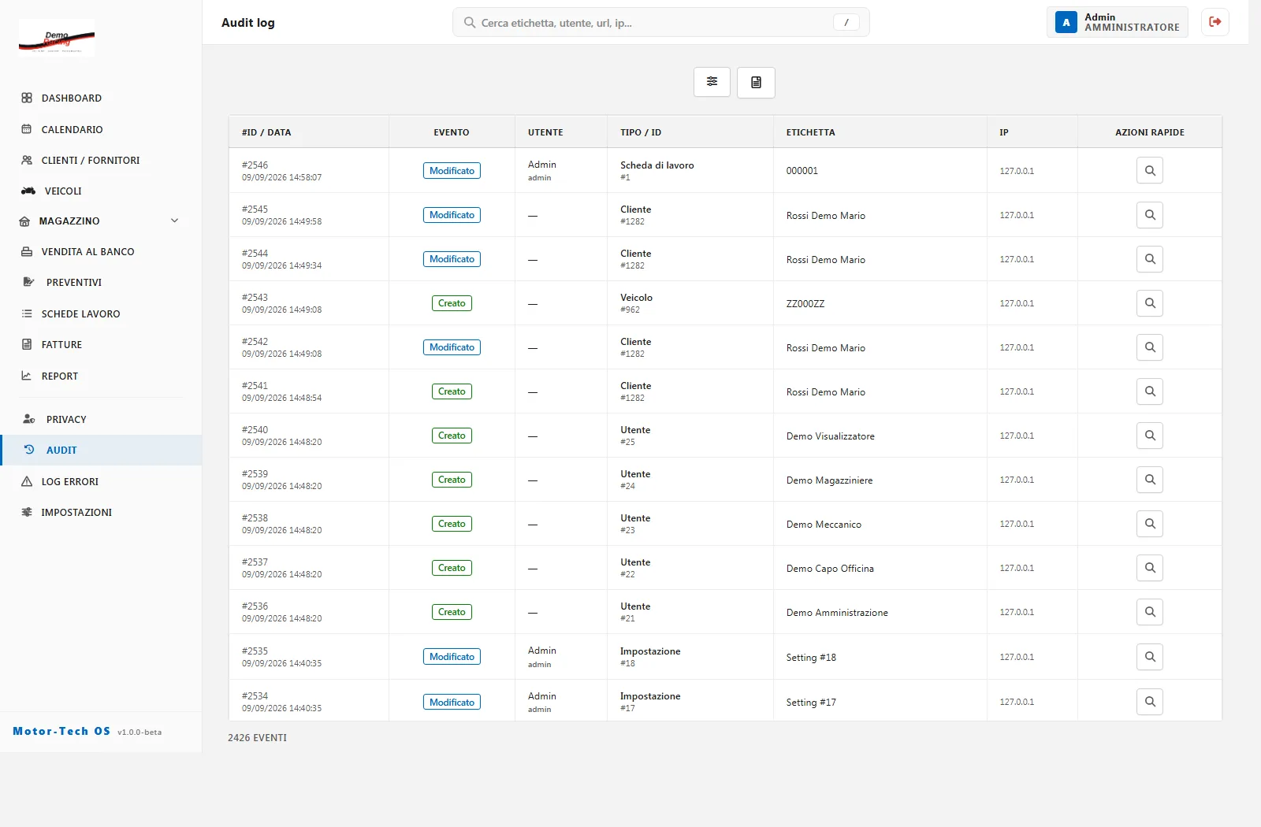View details of Demo Meccanico event

coord(1150,524)
